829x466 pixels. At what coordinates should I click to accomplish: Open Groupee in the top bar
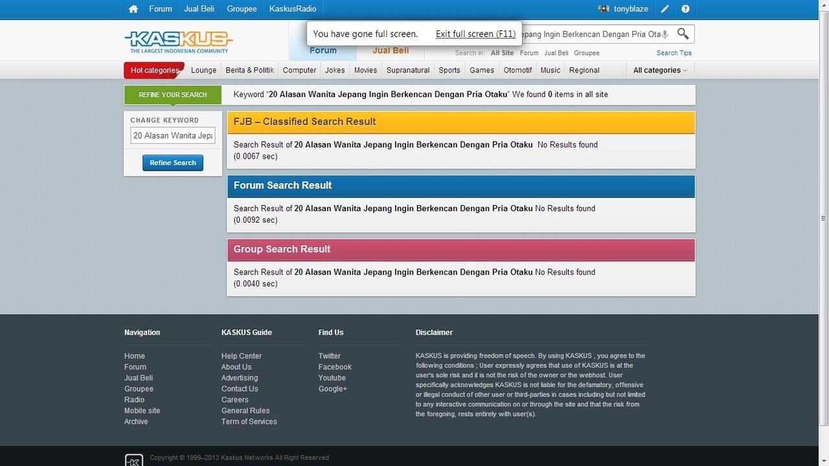[x=242, y=9]
